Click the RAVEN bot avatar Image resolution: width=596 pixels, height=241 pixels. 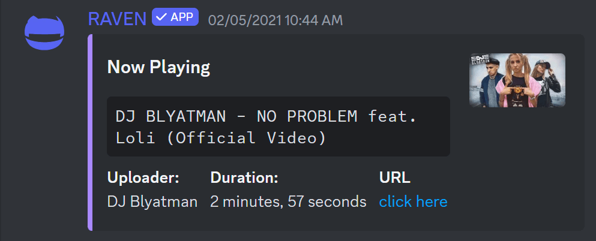point(44,34)
